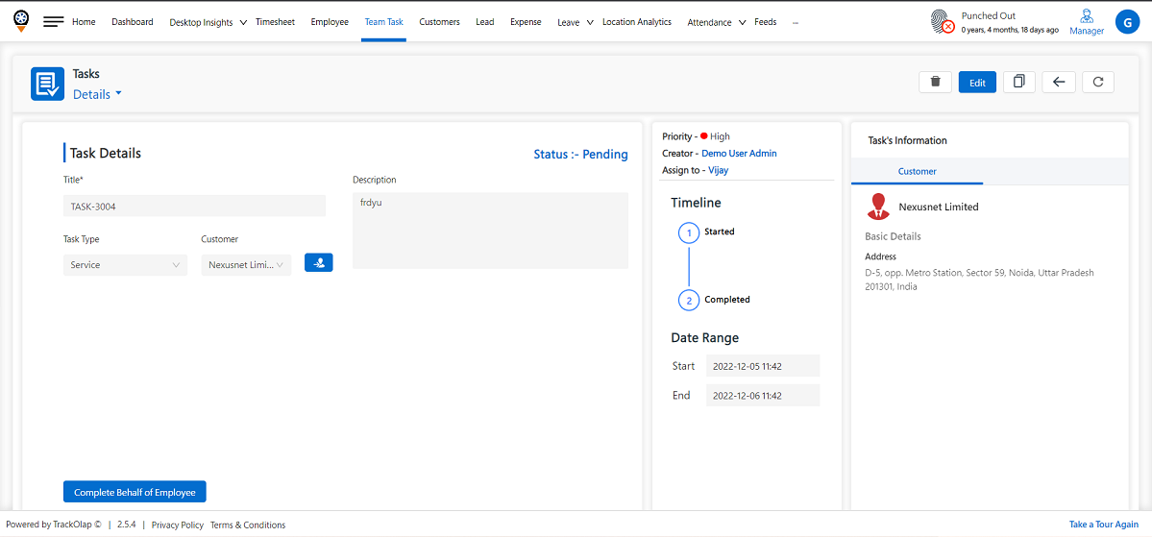Screen dimensions: 1152x537
Task: Duplicate the task using copy icon
Action: [x=1018, y=82]
